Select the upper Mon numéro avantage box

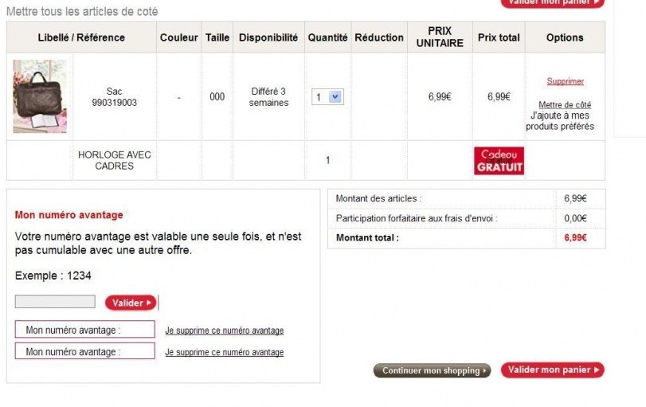[84, 330]
